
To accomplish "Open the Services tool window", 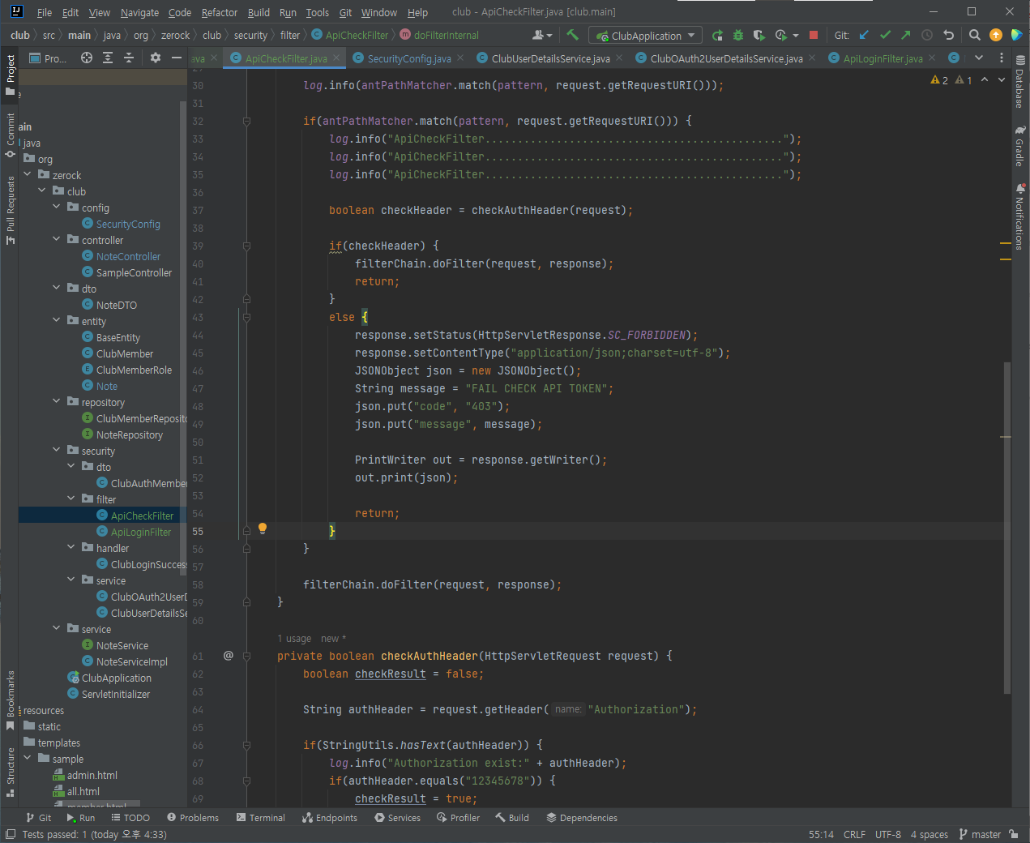I will tap(397, 818).
